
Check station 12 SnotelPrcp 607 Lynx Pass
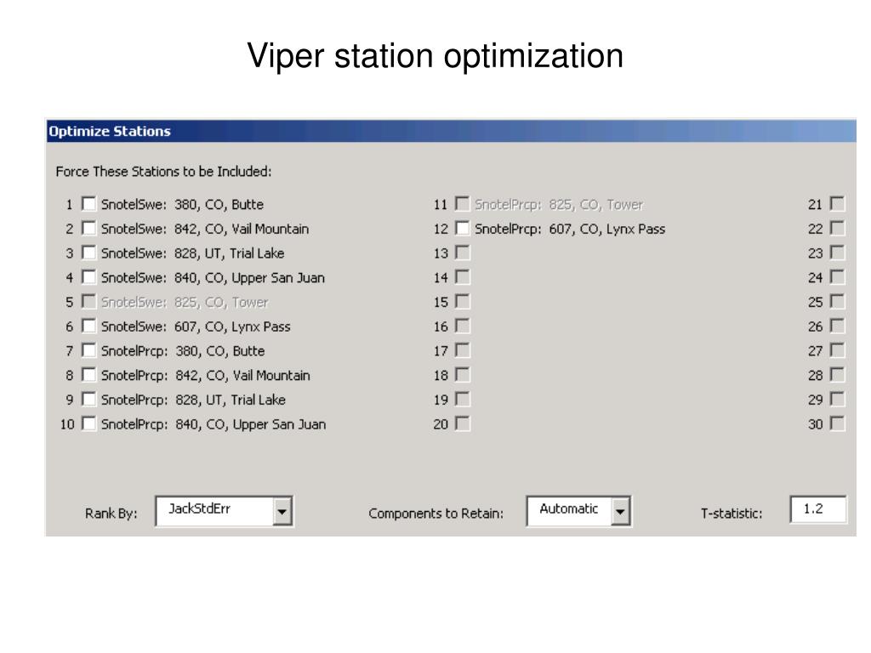[462, 228]
